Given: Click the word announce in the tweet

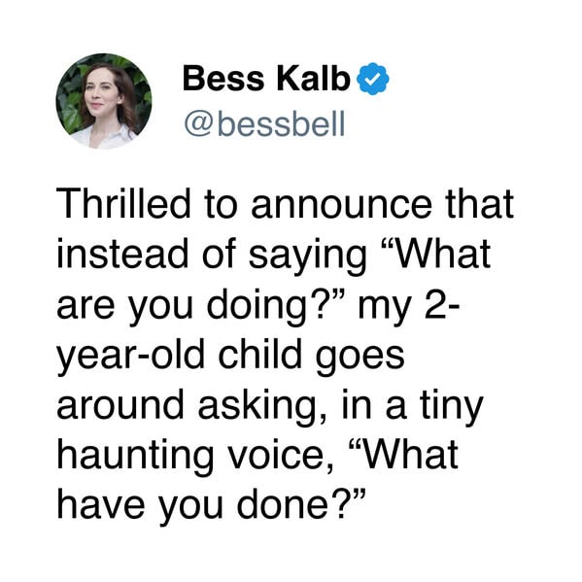Looking at the screenshot, I should 341,206.
